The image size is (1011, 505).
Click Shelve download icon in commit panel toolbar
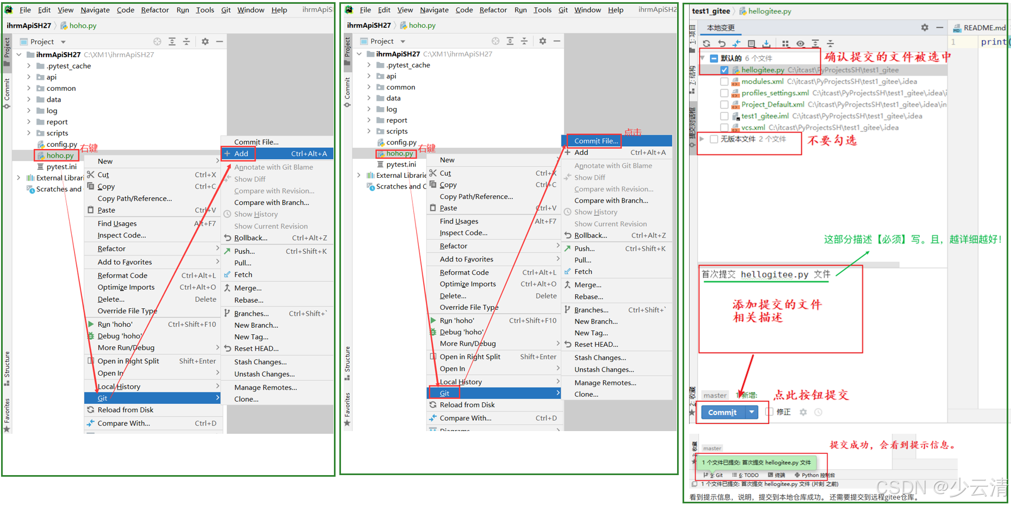pos(766,43)
